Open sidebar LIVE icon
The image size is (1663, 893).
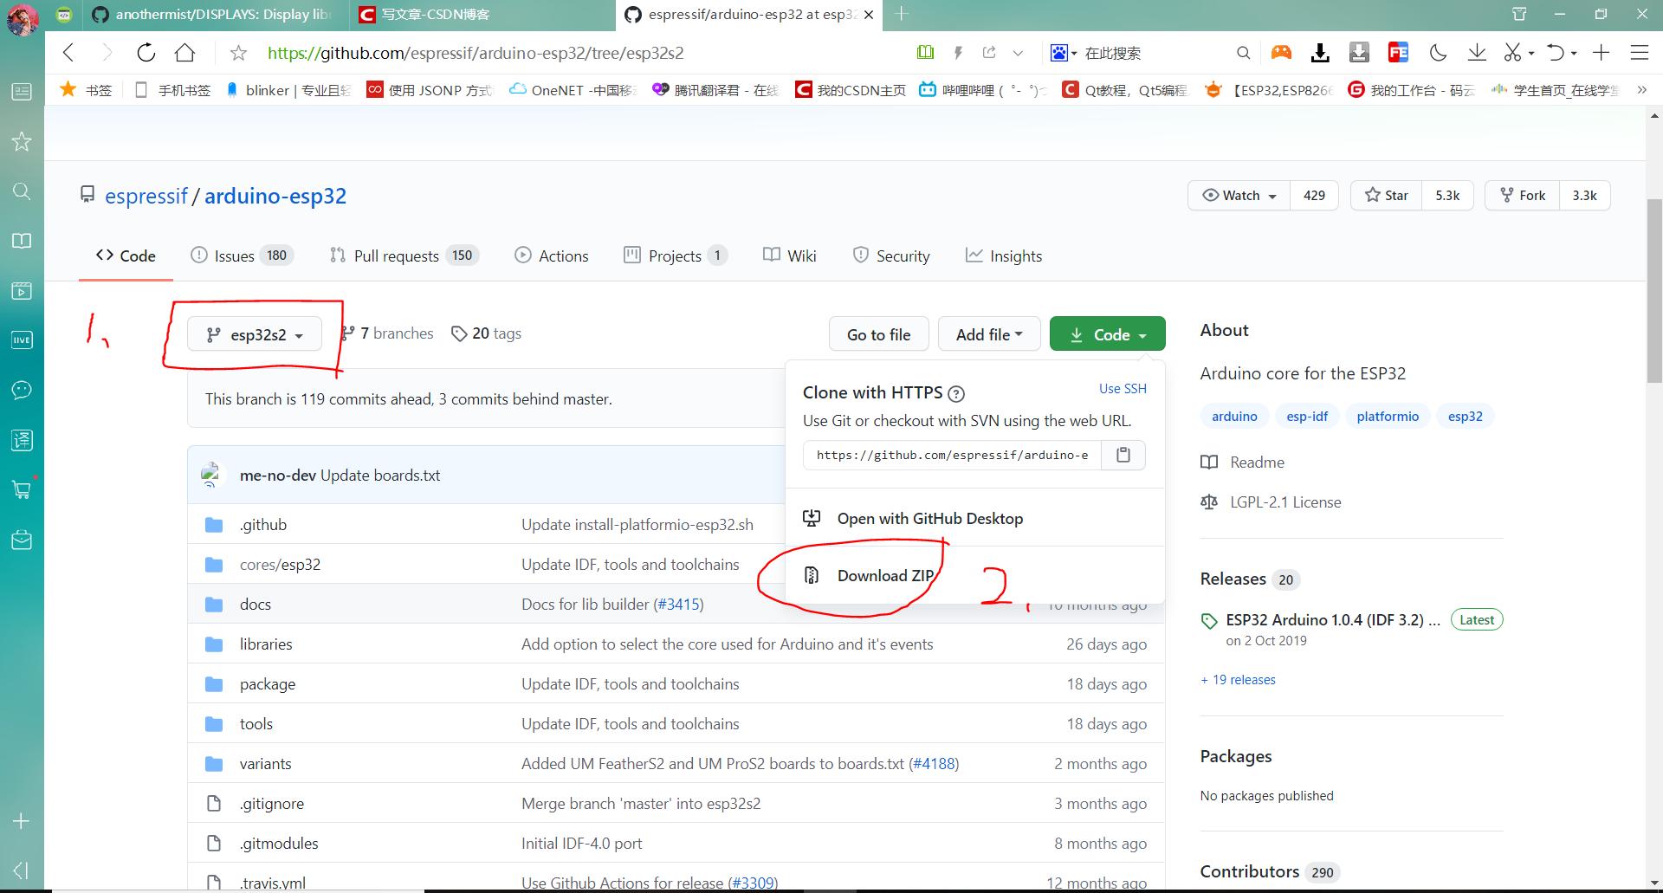(x=22, y=340)
